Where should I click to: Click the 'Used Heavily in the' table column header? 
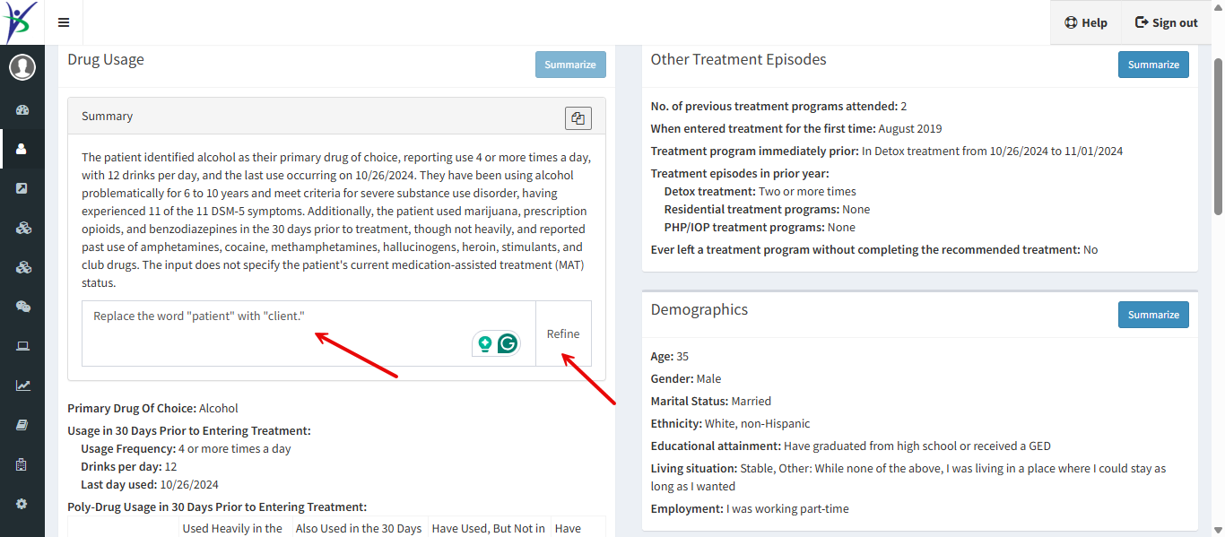233,529
